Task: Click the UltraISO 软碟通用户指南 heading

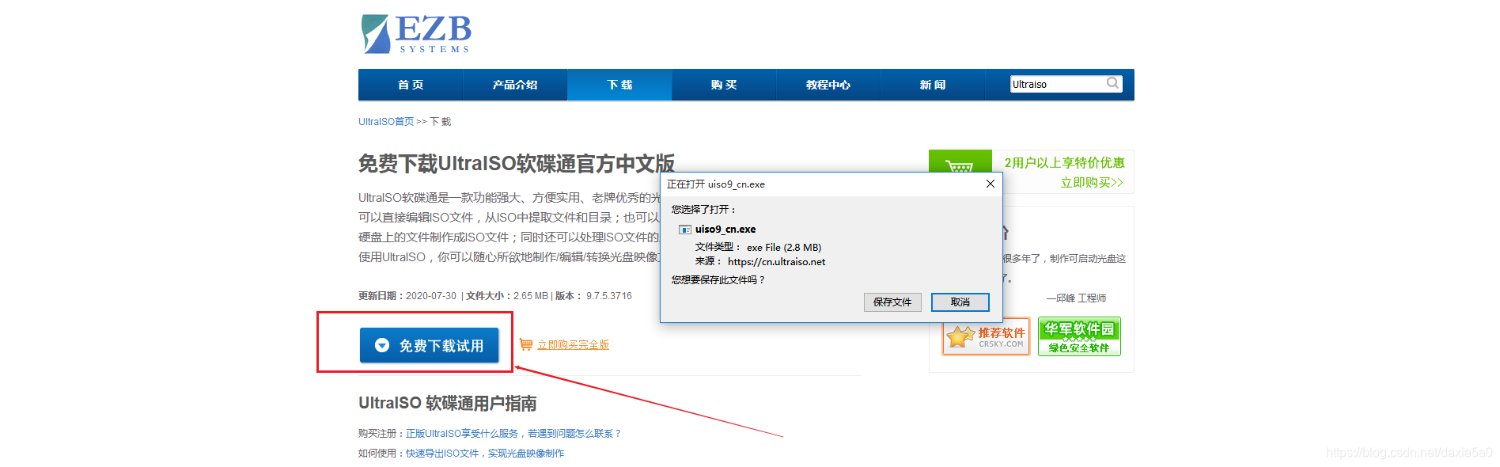Action: [x=448, y=403]
